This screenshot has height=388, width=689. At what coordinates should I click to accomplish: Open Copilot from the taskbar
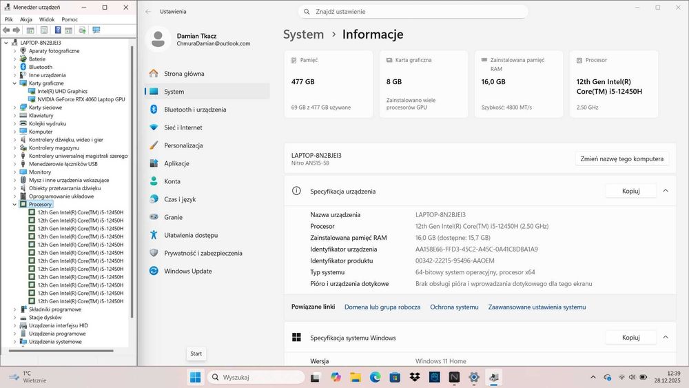point(336,378)
